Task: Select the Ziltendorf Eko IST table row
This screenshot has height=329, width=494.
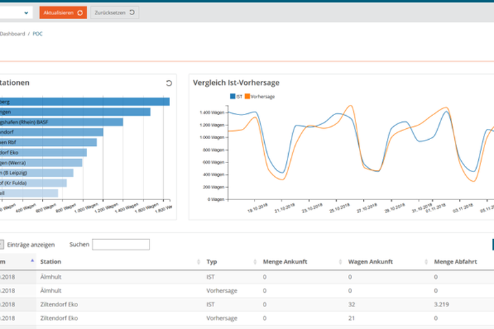Action: [206, 304]
